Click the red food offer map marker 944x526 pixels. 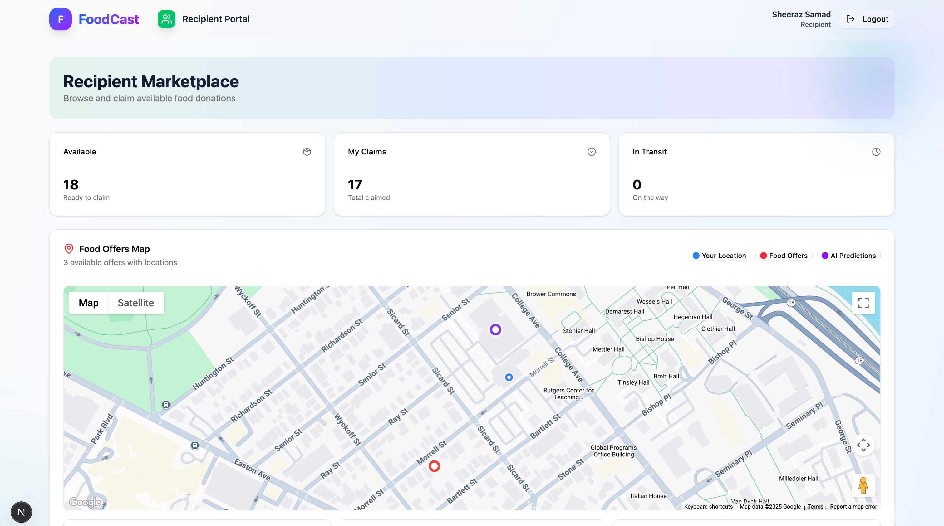click(434, 466)
